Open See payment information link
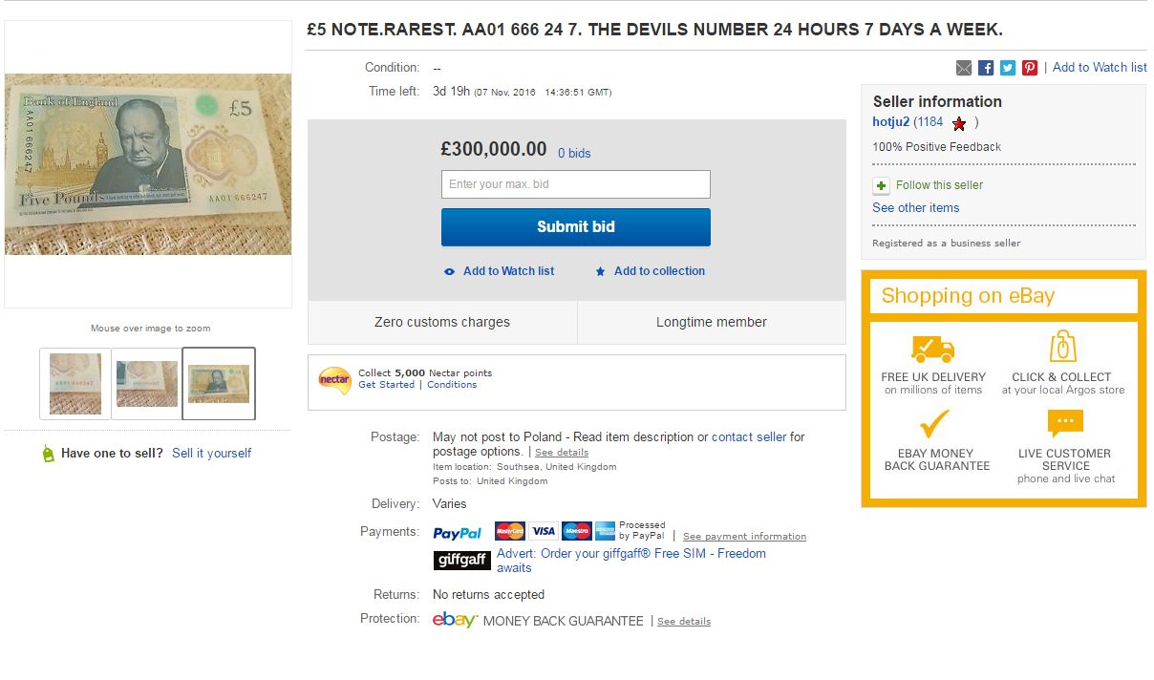 coord(744,537)
